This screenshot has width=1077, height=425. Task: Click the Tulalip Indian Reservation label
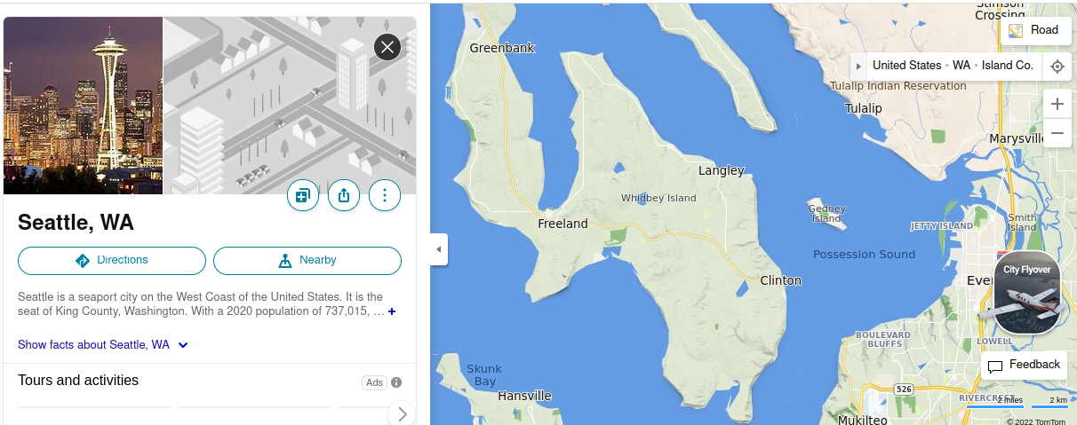(897, 86)
